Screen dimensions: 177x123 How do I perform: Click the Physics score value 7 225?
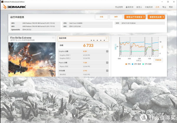coord(85,63)
